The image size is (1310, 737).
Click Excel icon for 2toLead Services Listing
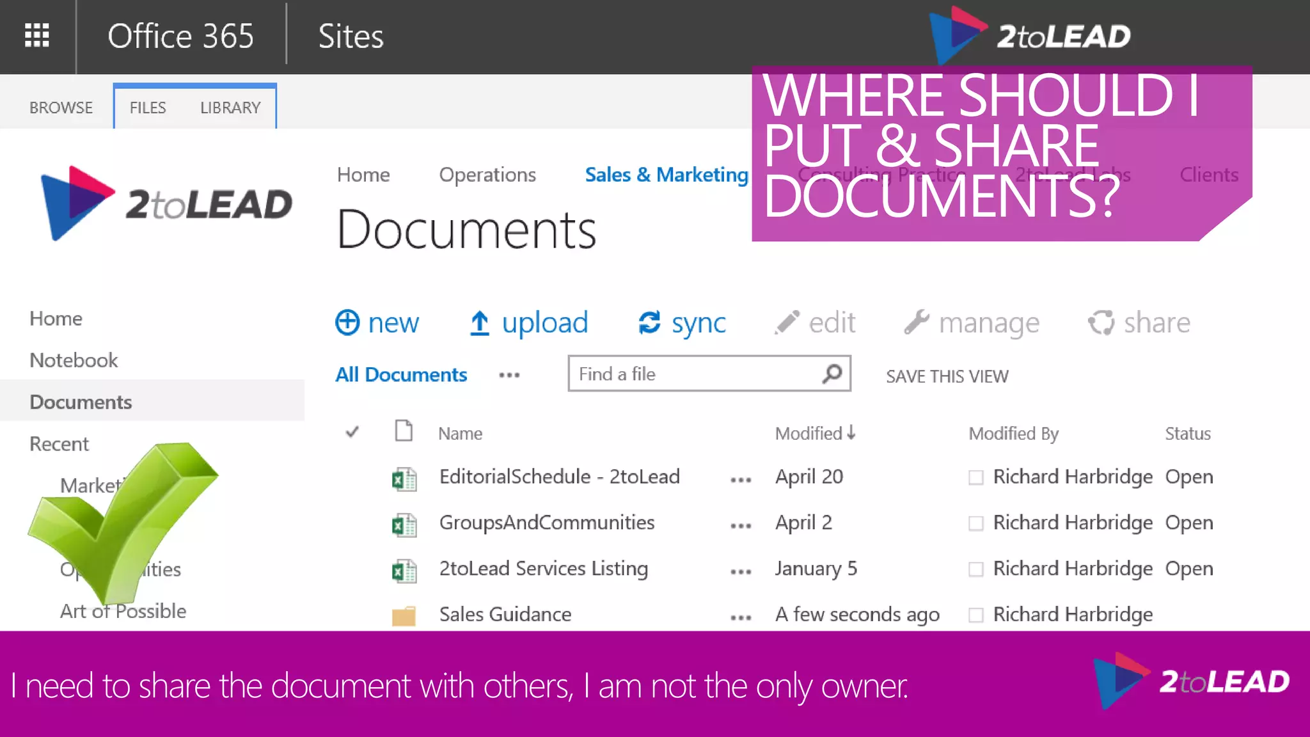pyautogui.click(x=404, y=571)
